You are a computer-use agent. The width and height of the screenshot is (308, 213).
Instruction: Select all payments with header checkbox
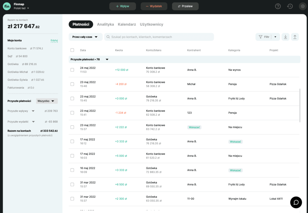tap(72, 50)
